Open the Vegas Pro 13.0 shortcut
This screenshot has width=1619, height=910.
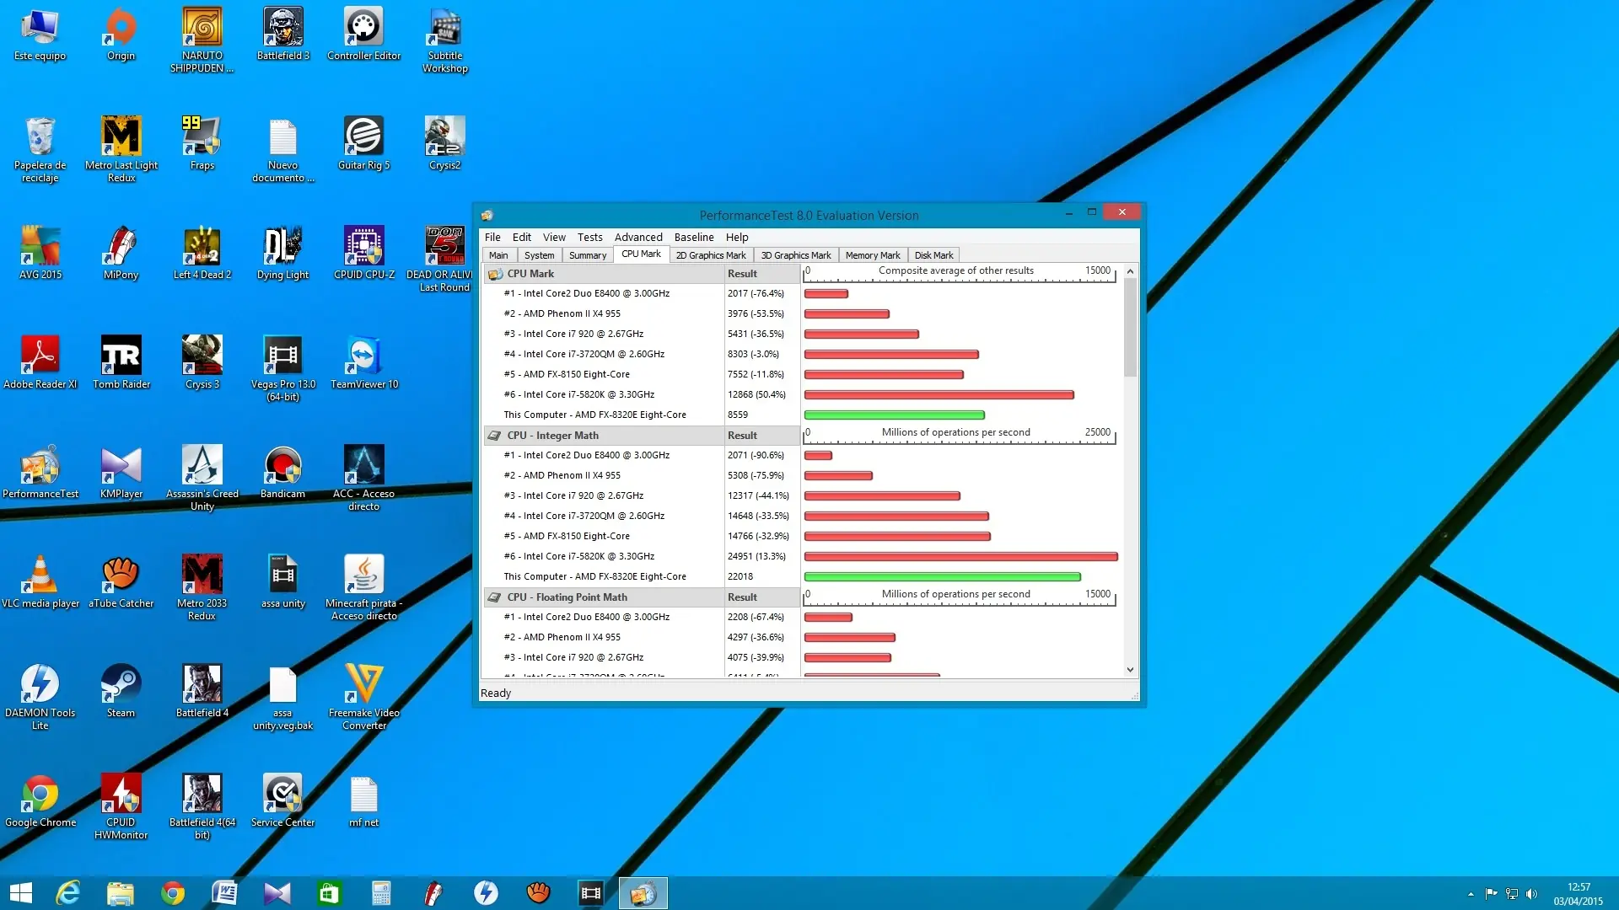[x=282, y=369]
